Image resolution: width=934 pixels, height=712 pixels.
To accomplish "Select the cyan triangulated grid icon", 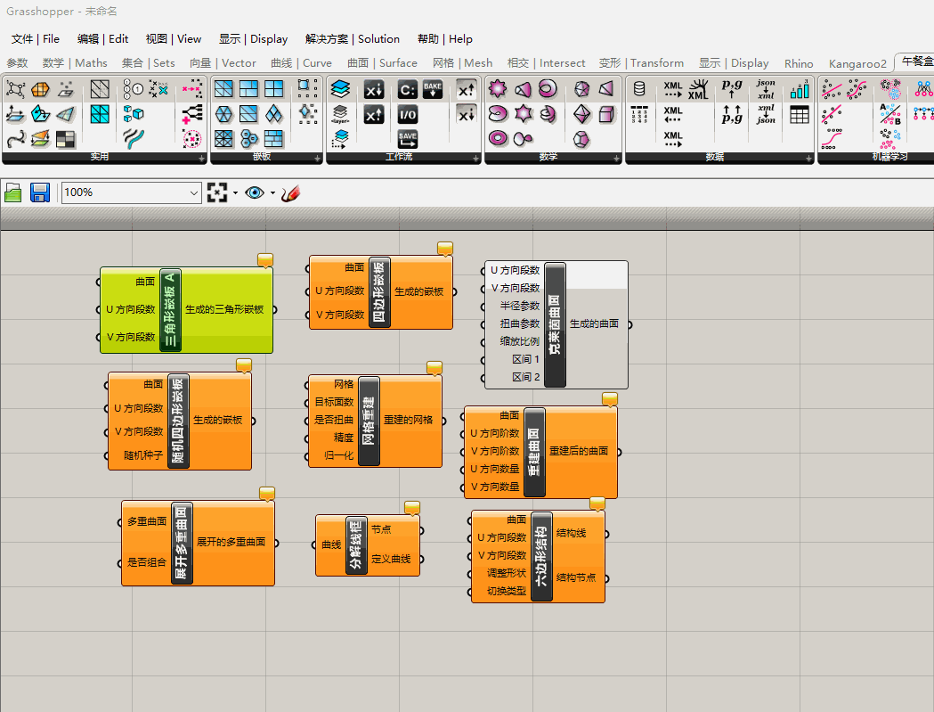I will tap(100, 114).
